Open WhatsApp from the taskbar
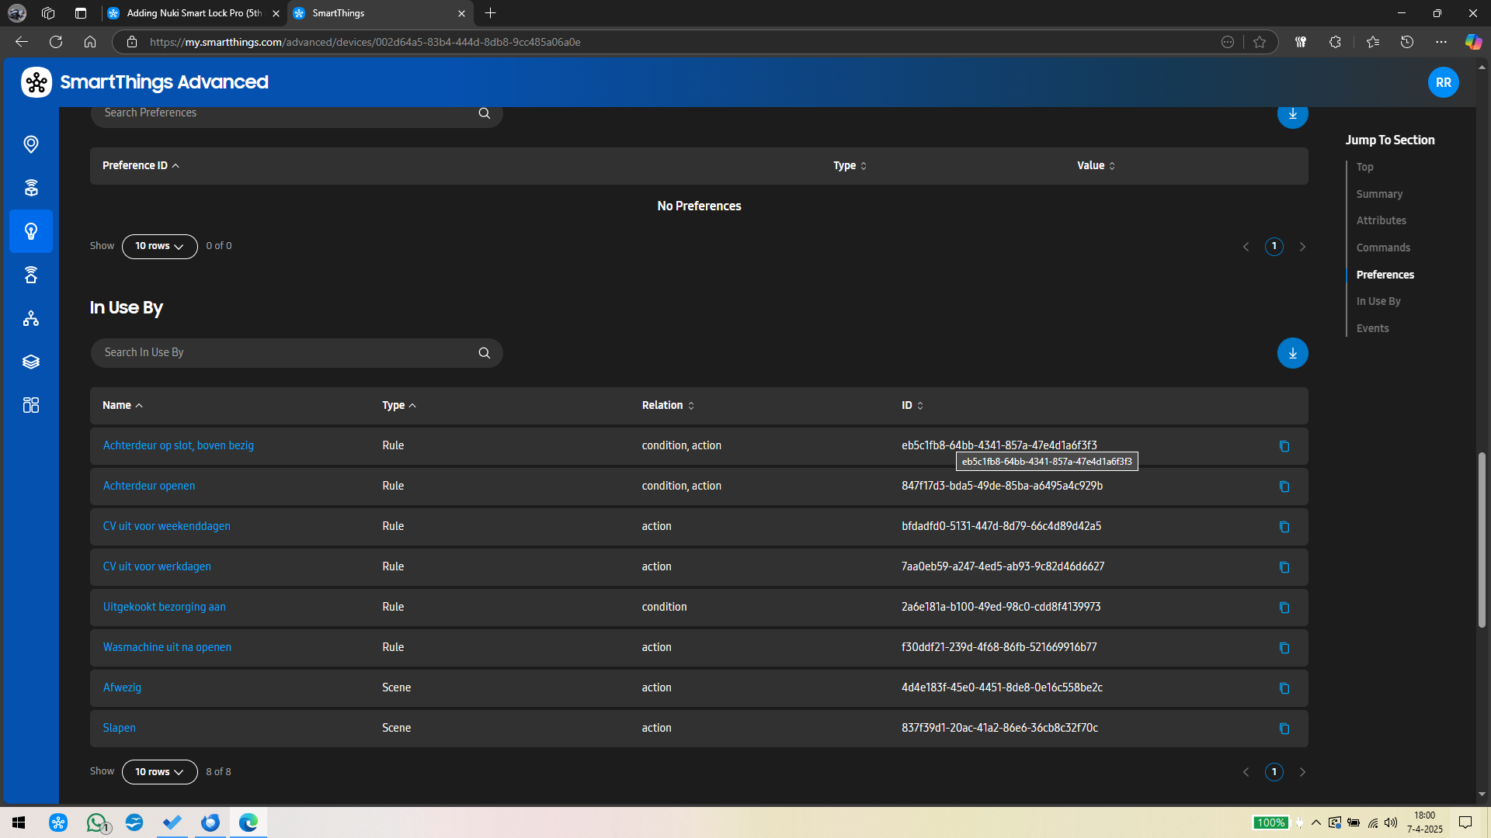This screenshot has width=1491, height=838. click(x=96, y=822)
